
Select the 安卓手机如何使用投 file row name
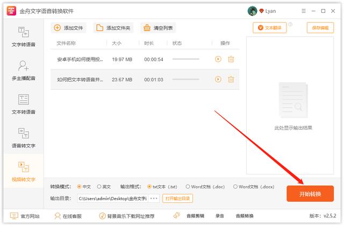coord(80,59)
